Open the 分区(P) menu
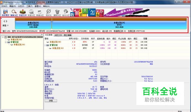191x112 pixels. pyautogui.click(x=21, y=6)
